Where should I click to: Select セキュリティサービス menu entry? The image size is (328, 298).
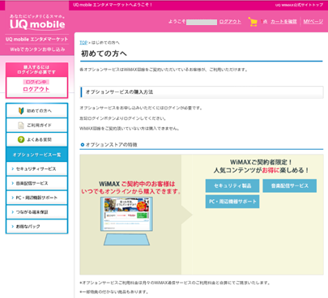(36, 168)
